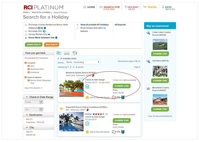199x142 pixels.
Task: Open the Sort by Name - Ascending dropdown
Action: (82, 62)
